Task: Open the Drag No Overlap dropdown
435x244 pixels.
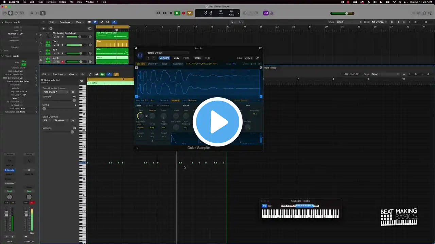Action: tap(380, 22)
